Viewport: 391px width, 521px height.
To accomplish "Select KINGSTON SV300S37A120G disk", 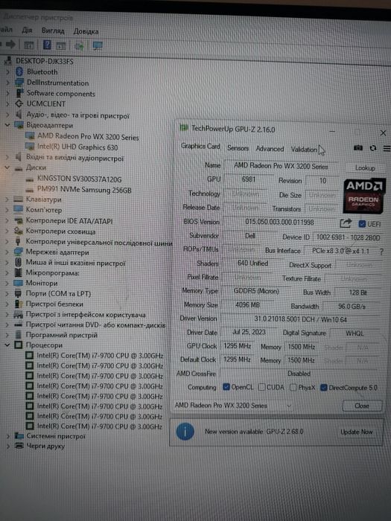I will point(80,179).
